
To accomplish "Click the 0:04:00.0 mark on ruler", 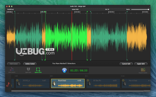I will click(145, 12).
